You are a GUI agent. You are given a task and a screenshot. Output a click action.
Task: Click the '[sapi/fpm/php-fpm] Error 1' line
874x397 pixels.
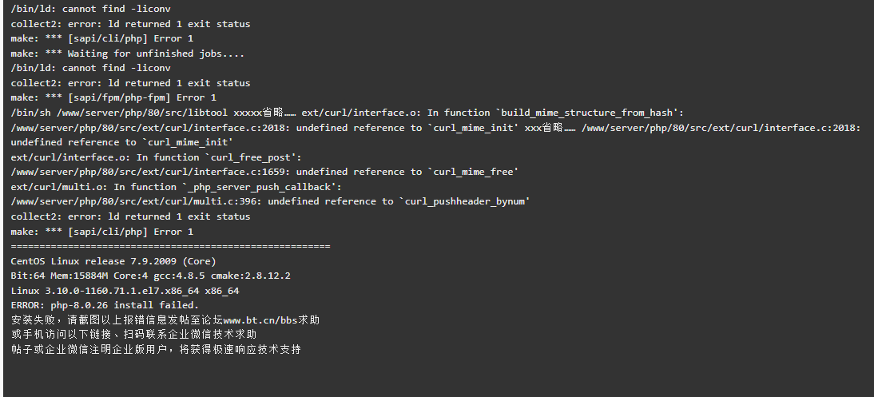[113, 97]
